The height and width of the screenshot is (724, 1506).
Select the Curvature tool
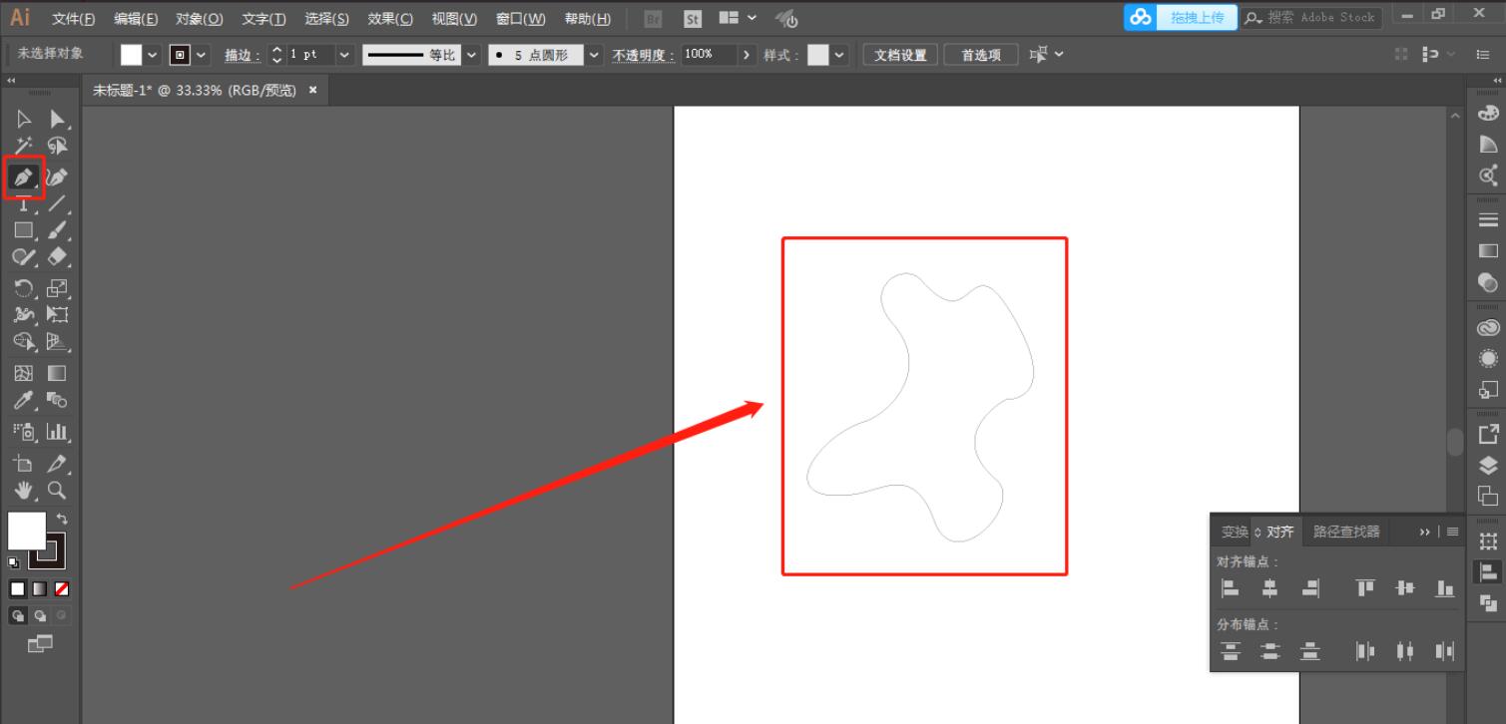click(x=57, y=178)
